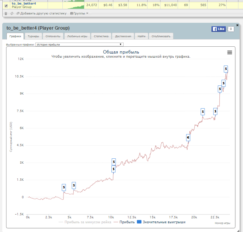Image resolution: width=243 pixels, height=232 pixels.
Task: Open the chart hamburger menu
Action: coord(230,52)
